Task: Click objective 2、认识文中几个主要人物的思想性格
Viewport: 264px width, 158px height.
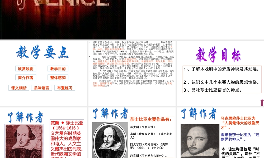Action: coord(221,82)
